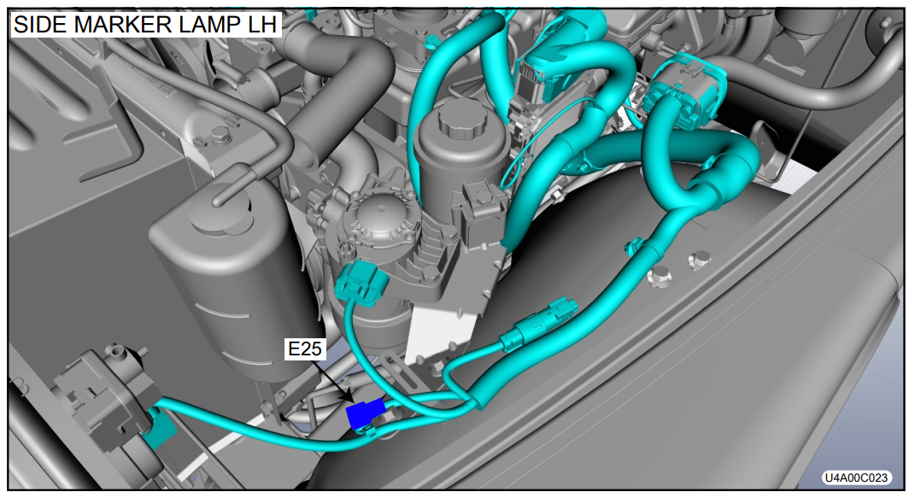
Task: Click the right hex bolt on the right panel
Action: (x=701, y=256)
